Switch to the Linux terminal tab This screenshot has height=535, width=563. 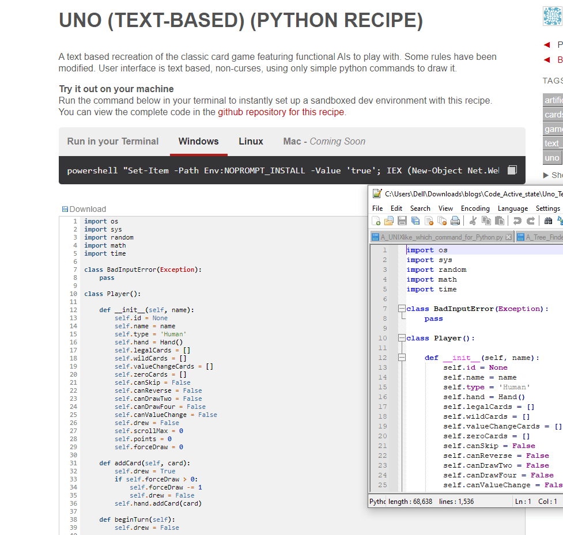pos(251,142)
